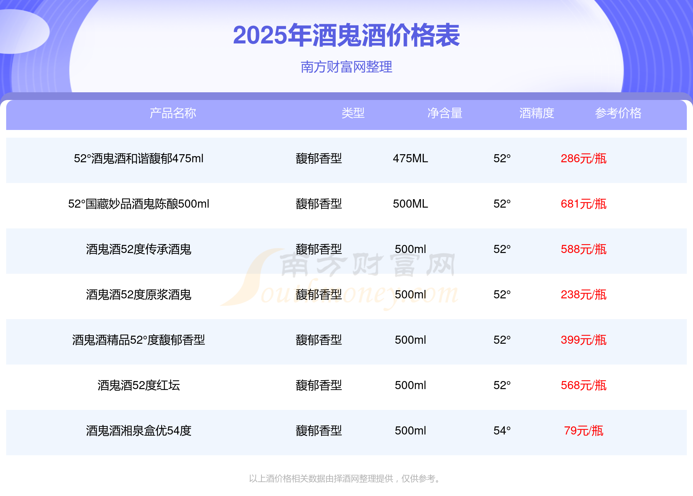Click 馥郁香型 type in the 国藏妙品 row
Viewport: 693px width, 496px height.
(319, 204)
